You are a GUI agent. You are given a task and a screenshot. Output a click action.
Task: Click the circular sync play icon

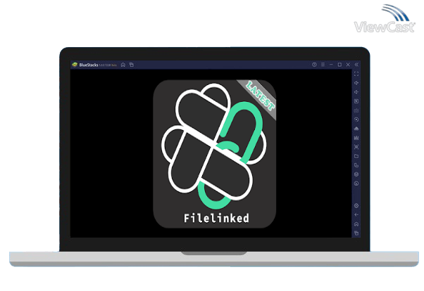click(x=356, y=119)
